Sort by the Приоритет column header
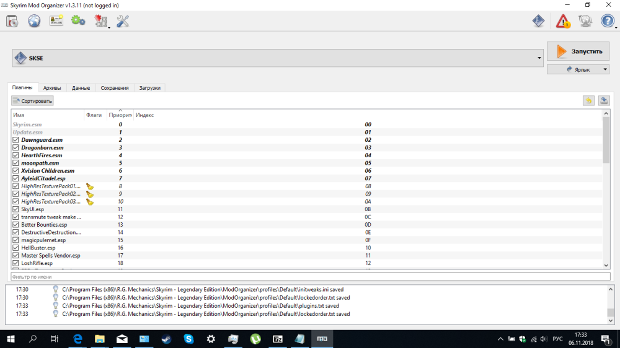The width and height of the screenshot is (620, 348). [x=120, y=115]
